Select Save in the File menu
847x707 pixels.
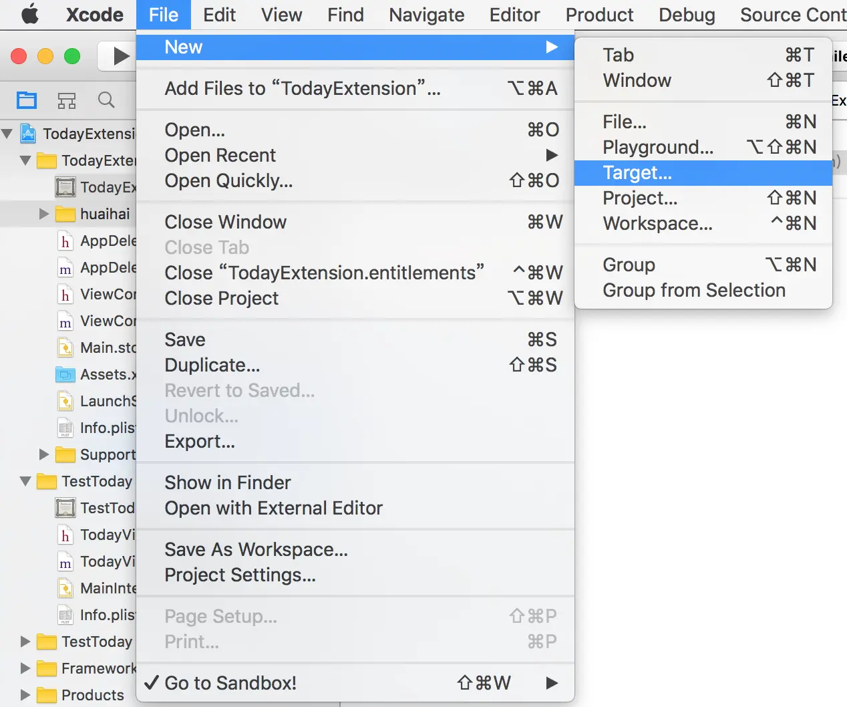(x=355, y=339)
